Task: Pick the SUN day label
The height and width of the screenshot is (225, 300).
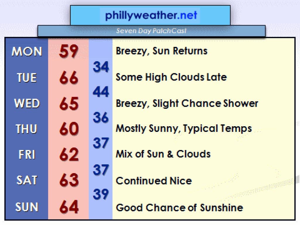Action: click(27, 207)
